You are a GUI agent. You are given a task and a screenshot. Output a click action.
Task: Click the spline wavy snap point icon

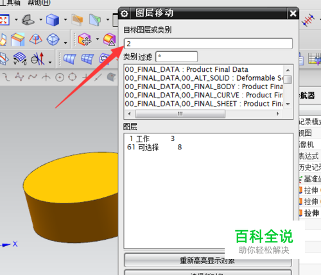coord(33,77)
